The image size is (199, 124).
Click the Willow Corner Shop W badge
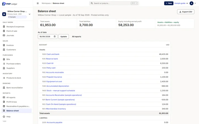[x=4, y=14]
